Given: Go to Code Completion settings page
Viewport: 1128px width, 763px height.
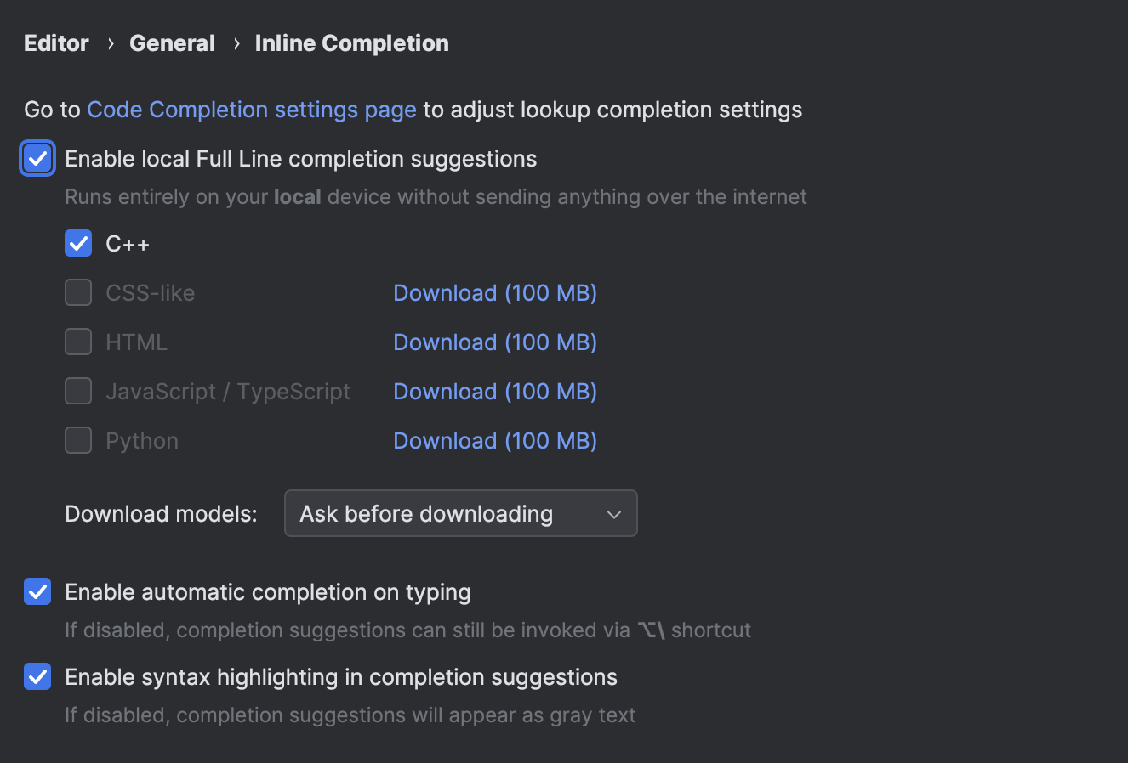Looking at the screenshot, I should pyautogui.click(x=250, y=109).
